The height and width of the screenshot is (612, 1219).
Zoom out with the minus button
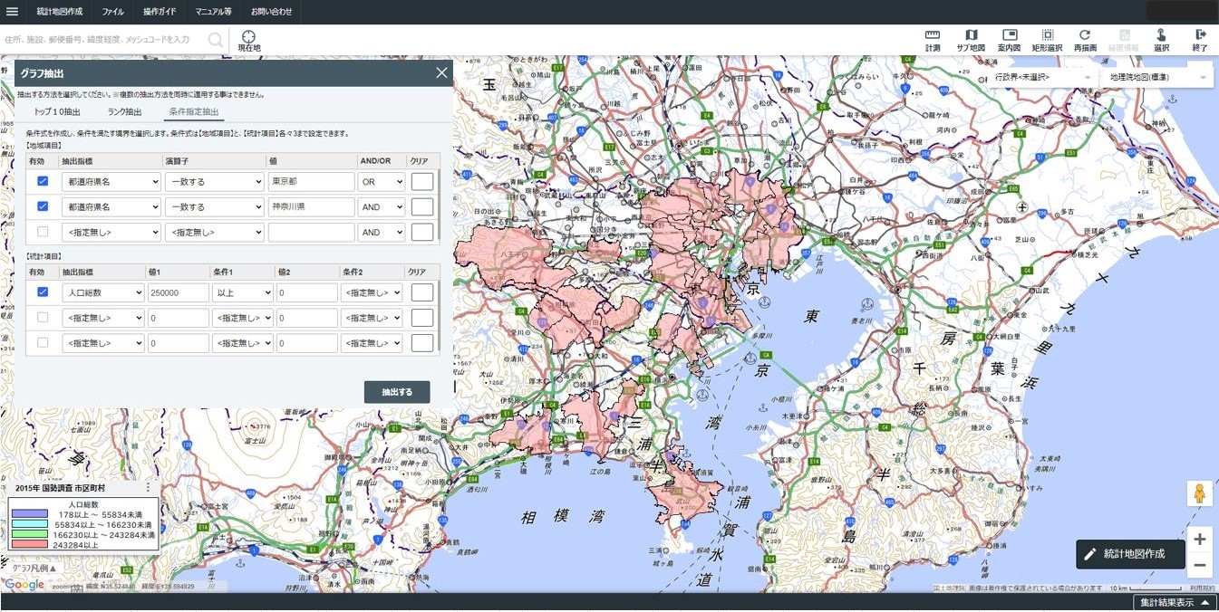click(1199, 565)
